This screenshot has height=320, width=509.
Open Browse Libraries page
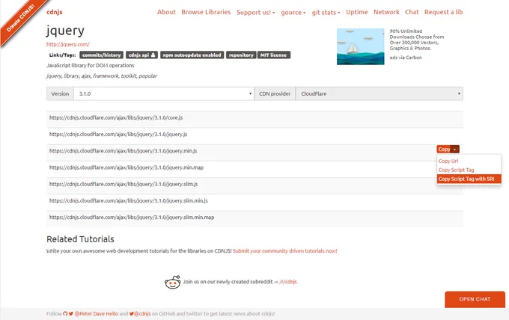[206, 12]
